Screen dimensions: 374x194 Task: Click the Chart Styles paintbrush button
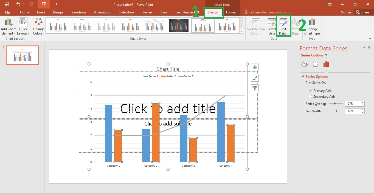(255, 78)
